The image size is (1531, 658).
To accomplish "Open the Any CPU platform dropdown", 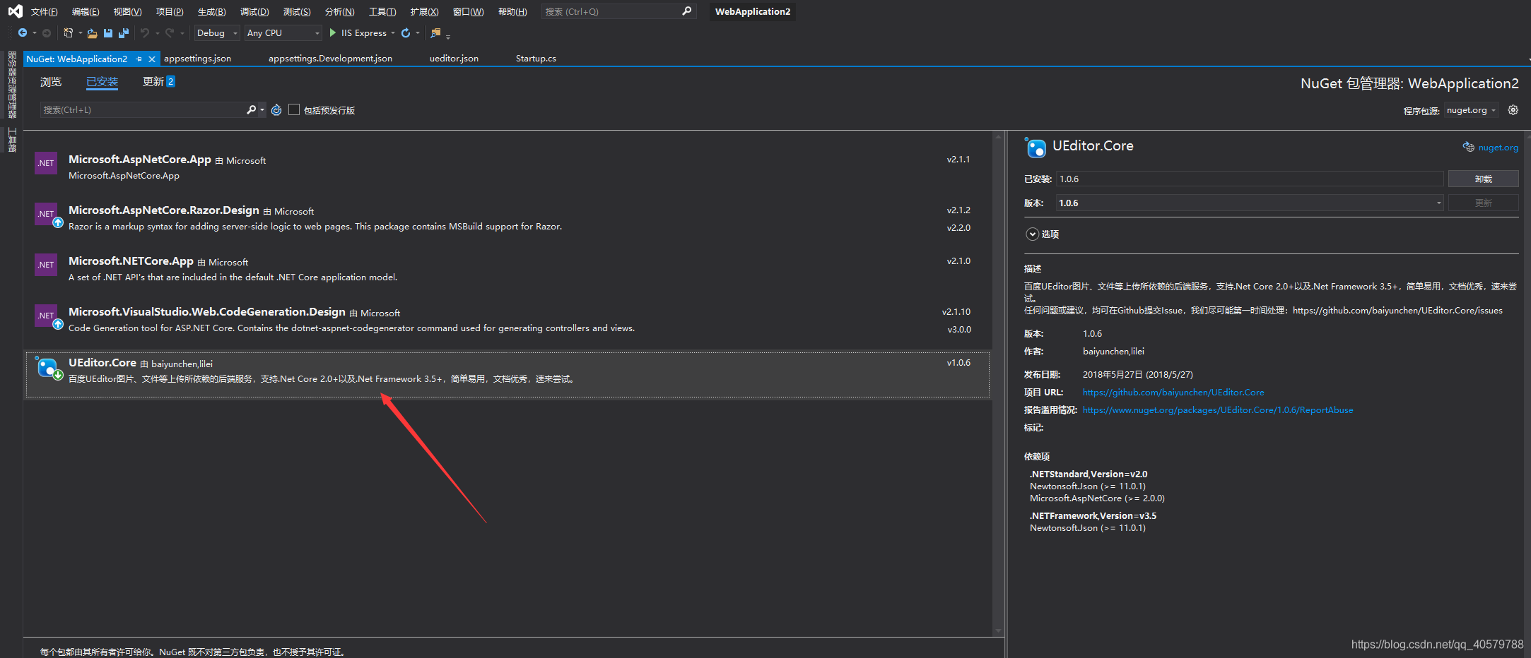I will tap(282, 32).
